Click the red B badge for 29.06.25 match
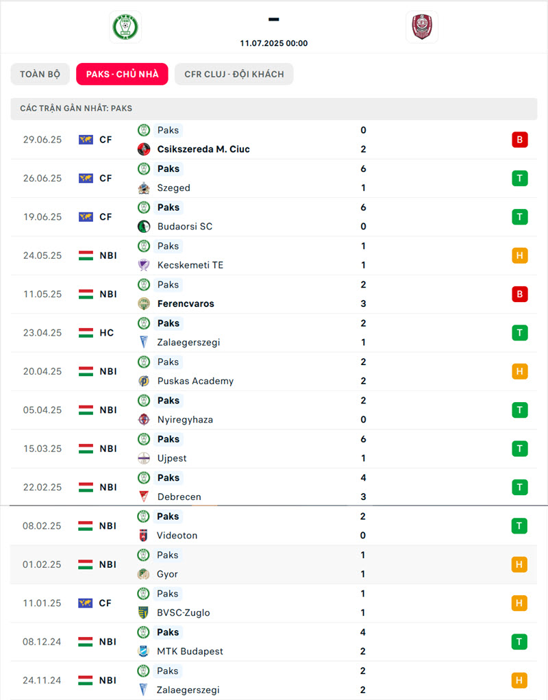 click(520, 140)
